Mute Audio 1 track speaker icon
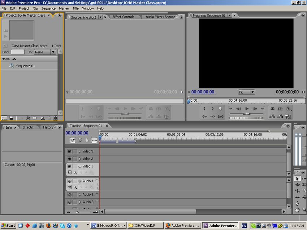Viewport: 307px width, 230px height. point(69,181)
